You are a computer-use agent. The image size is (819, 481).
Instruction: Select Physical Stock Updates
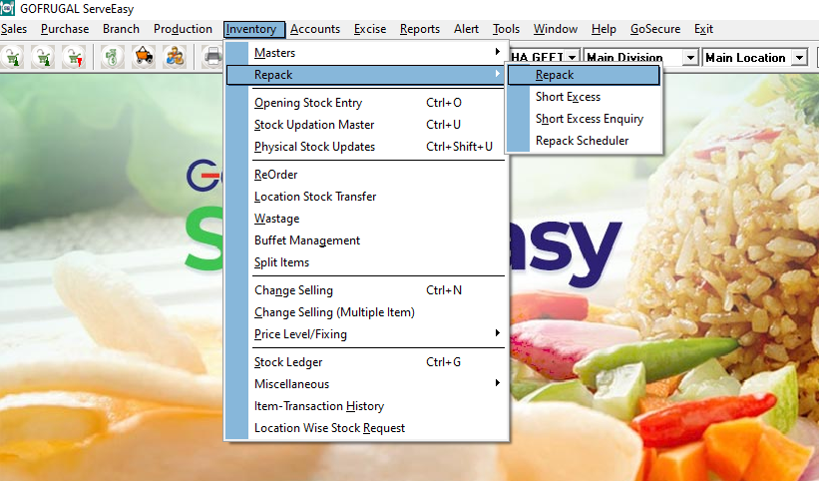tap(367, 147)
